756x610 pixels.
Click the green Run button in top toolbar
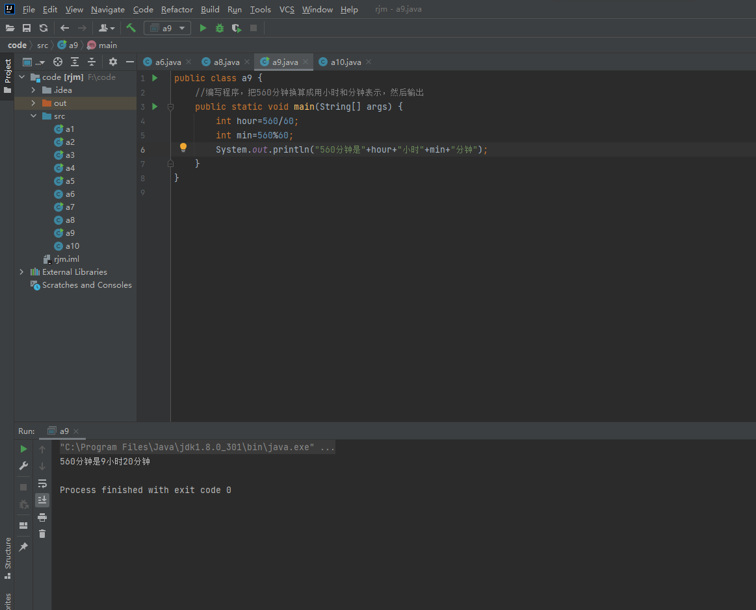[x=203, y=28]
